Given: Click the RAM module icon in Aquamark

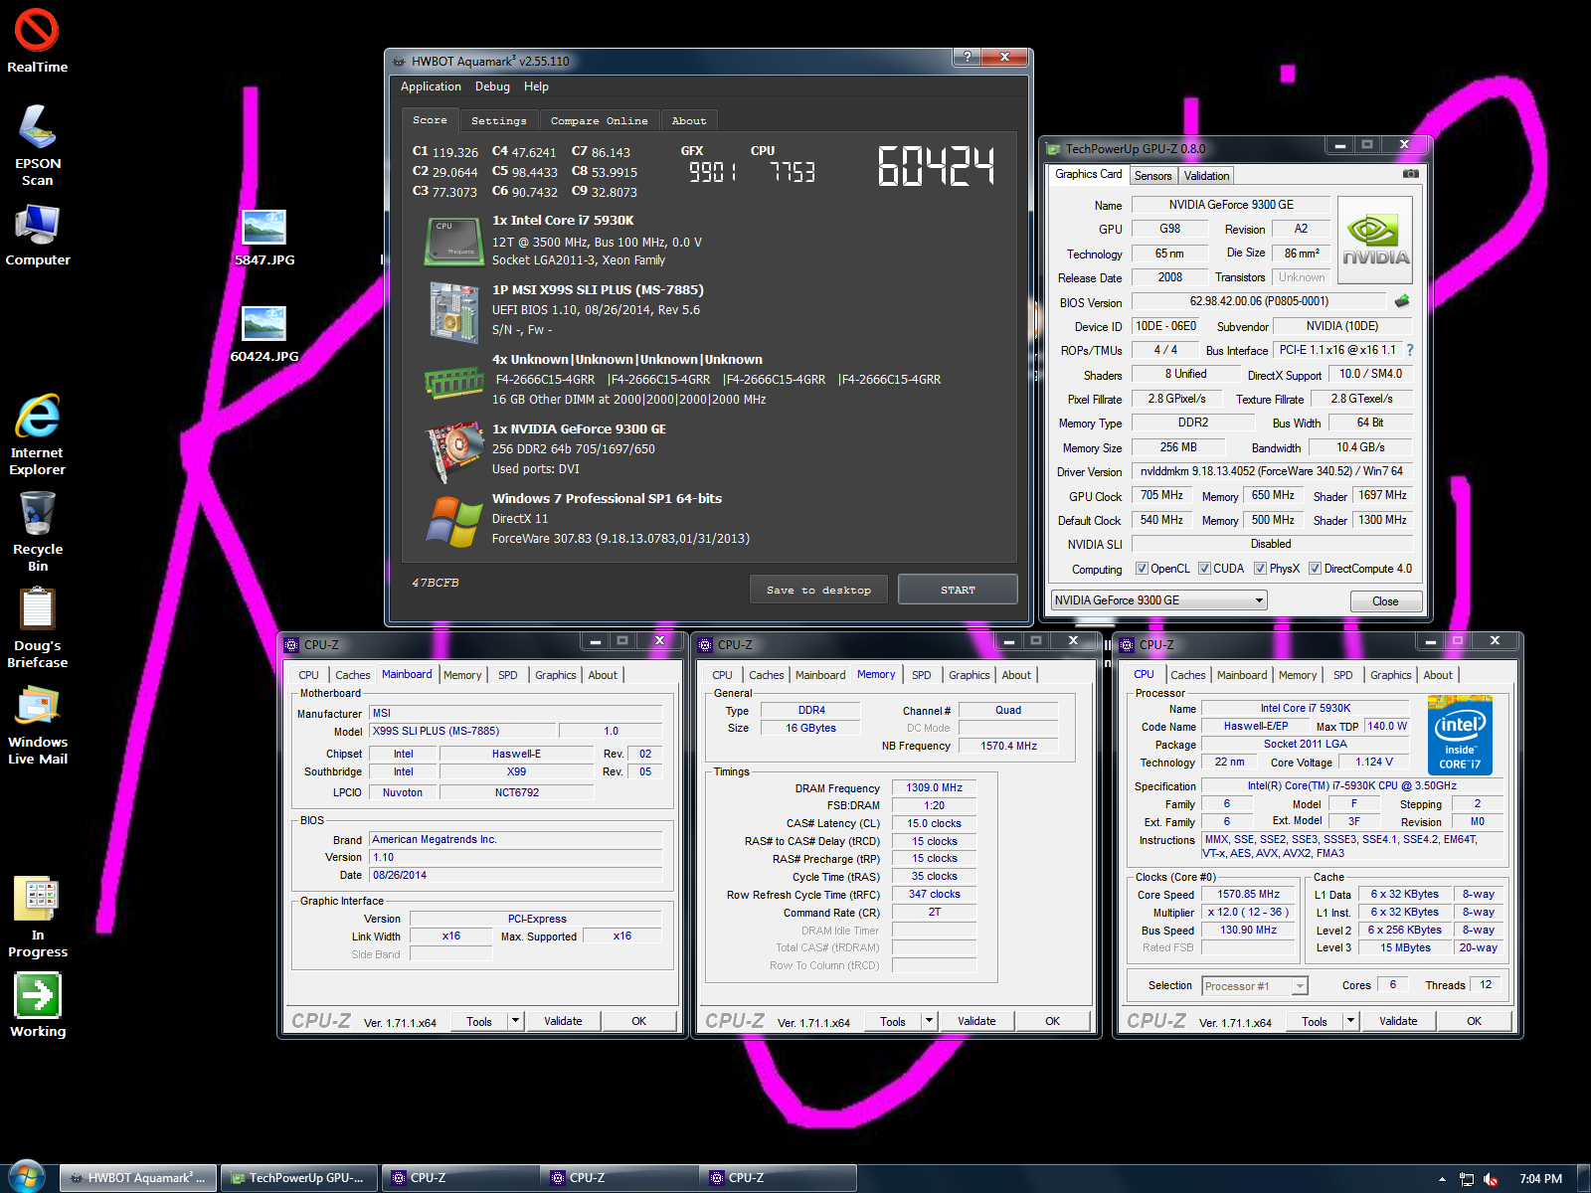Looking at the screenshot, I should pos(454,381).
